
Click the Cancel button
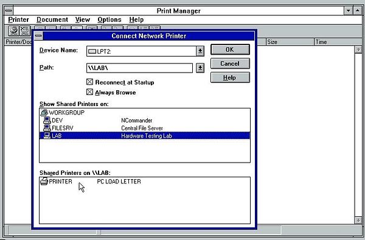pyautogui.click(x=230, y=63)
